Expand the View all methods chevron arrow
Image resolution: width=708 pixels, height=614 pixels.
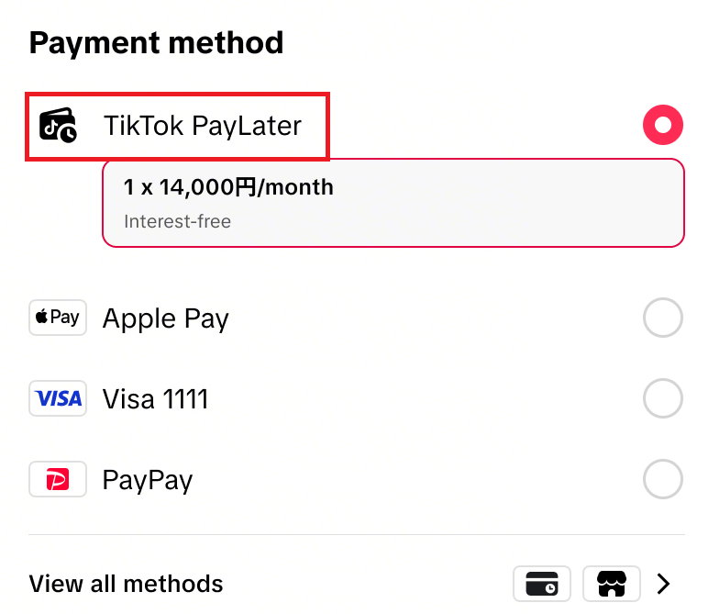[663, 584]
